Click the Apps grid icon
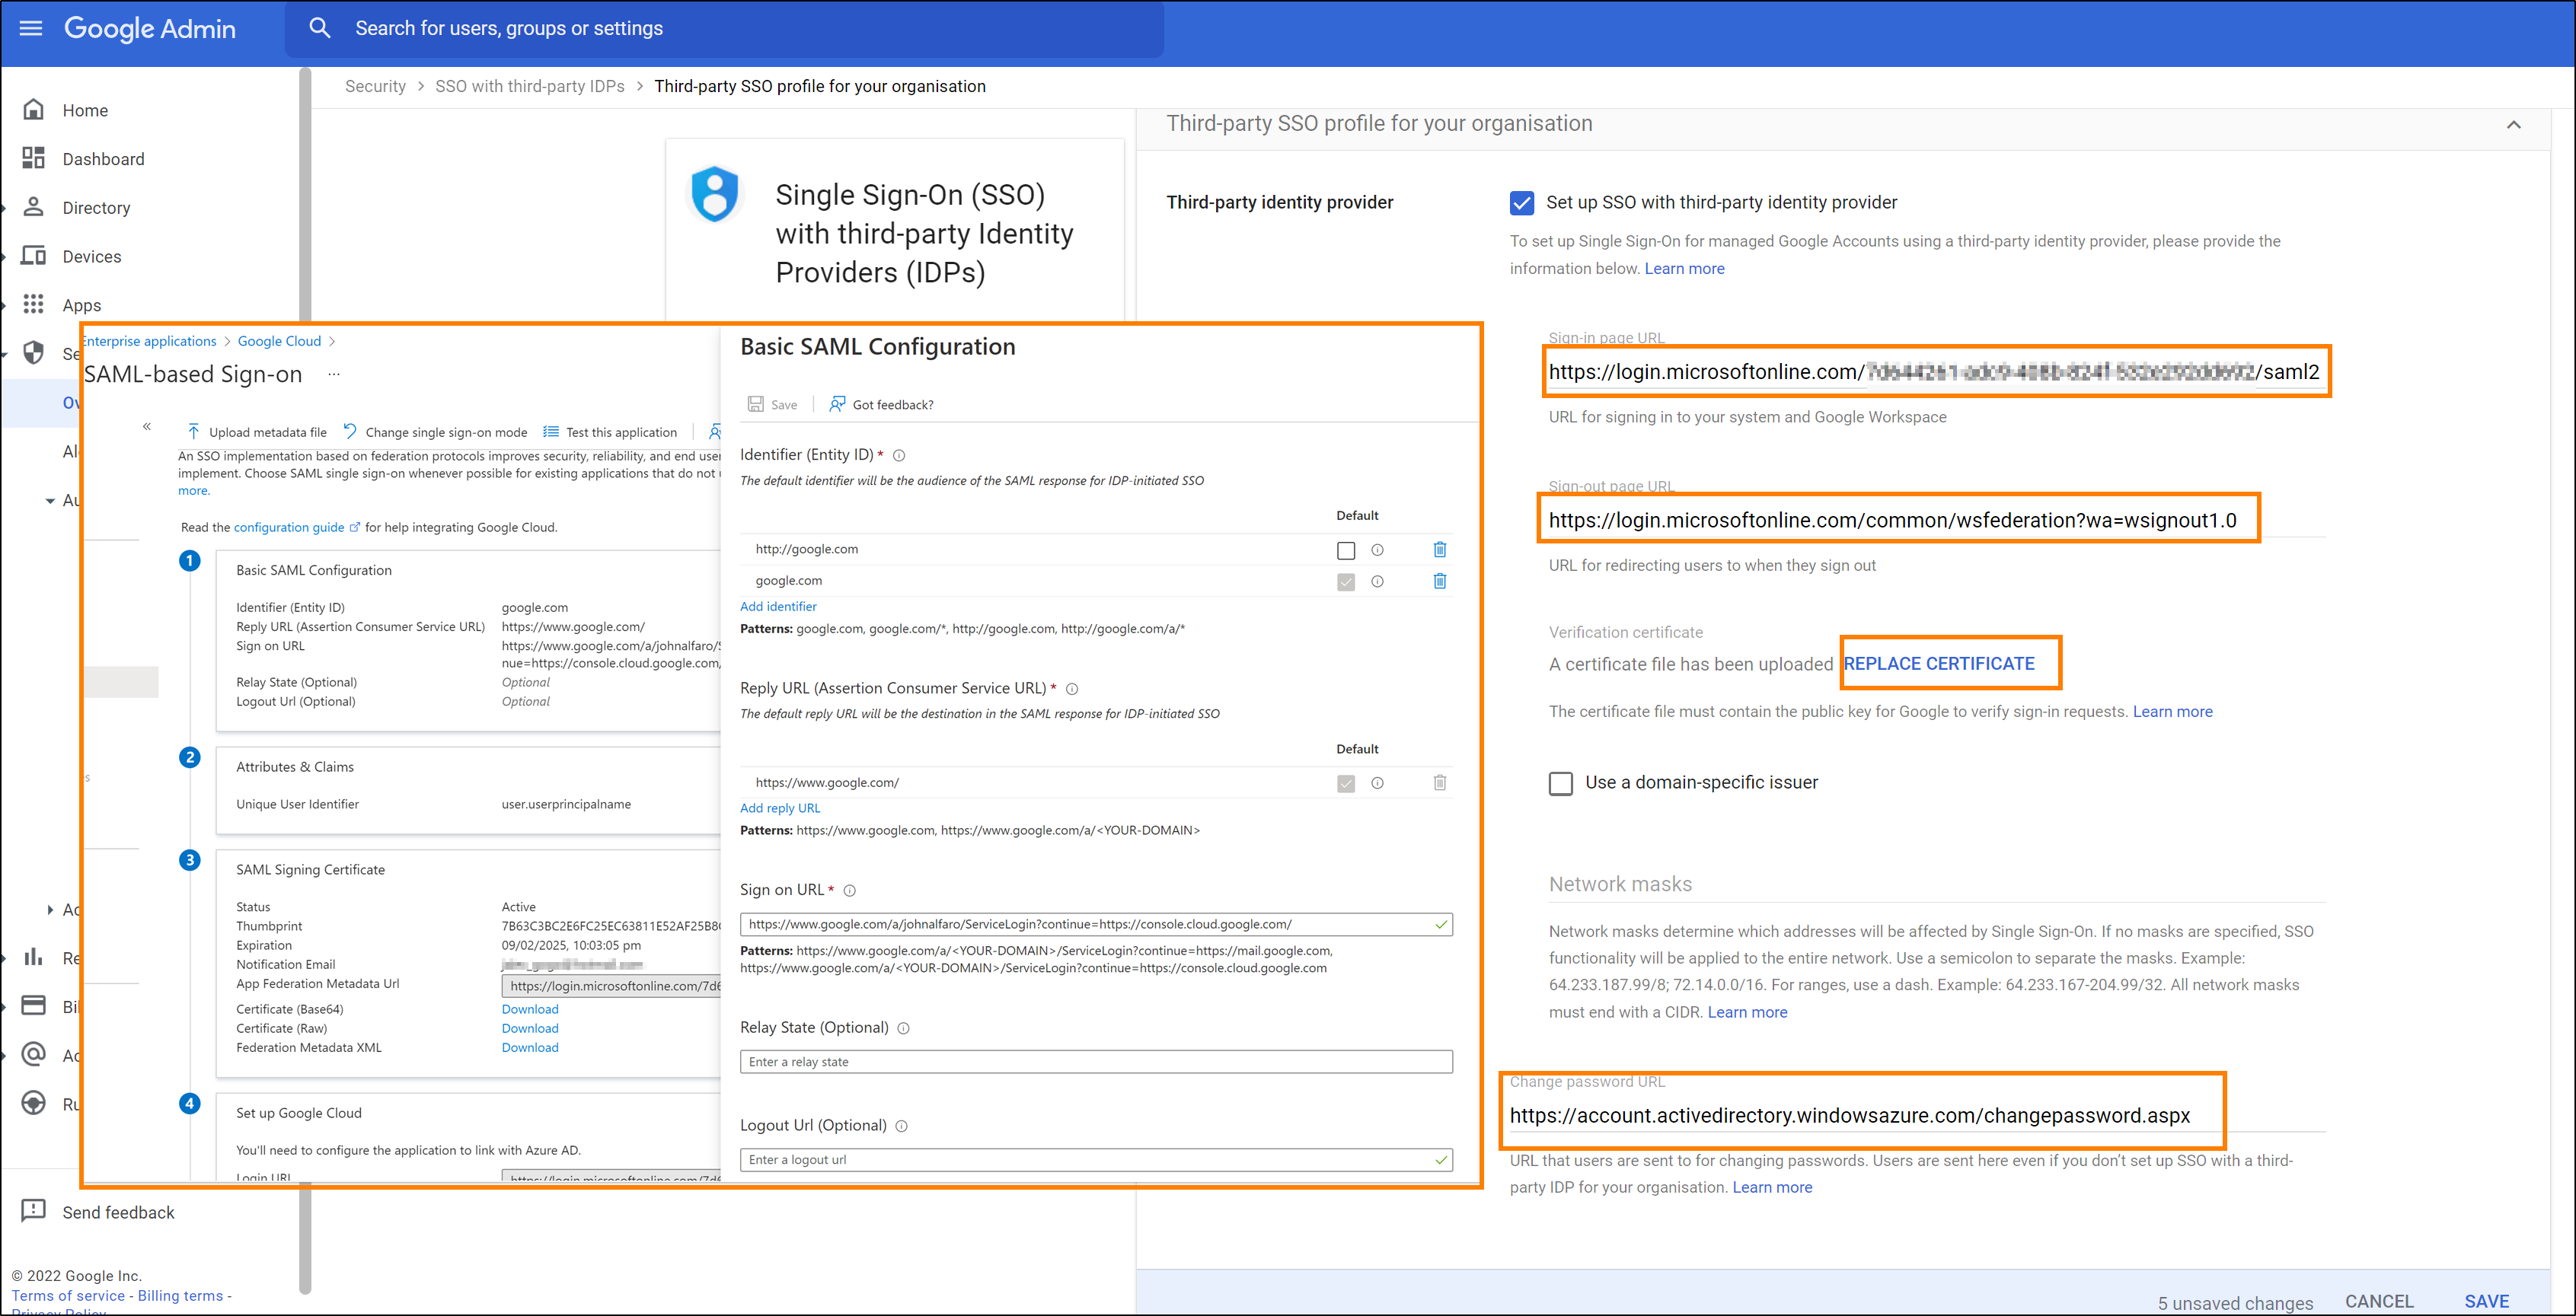The width and height of the screenshot is (2576, 1316). (33, 304)
